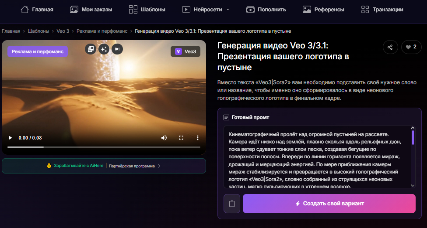Viewport: 427px width, 228px height.
Task: Open Шаблоны in top navigation
Action: pos(147,10)
